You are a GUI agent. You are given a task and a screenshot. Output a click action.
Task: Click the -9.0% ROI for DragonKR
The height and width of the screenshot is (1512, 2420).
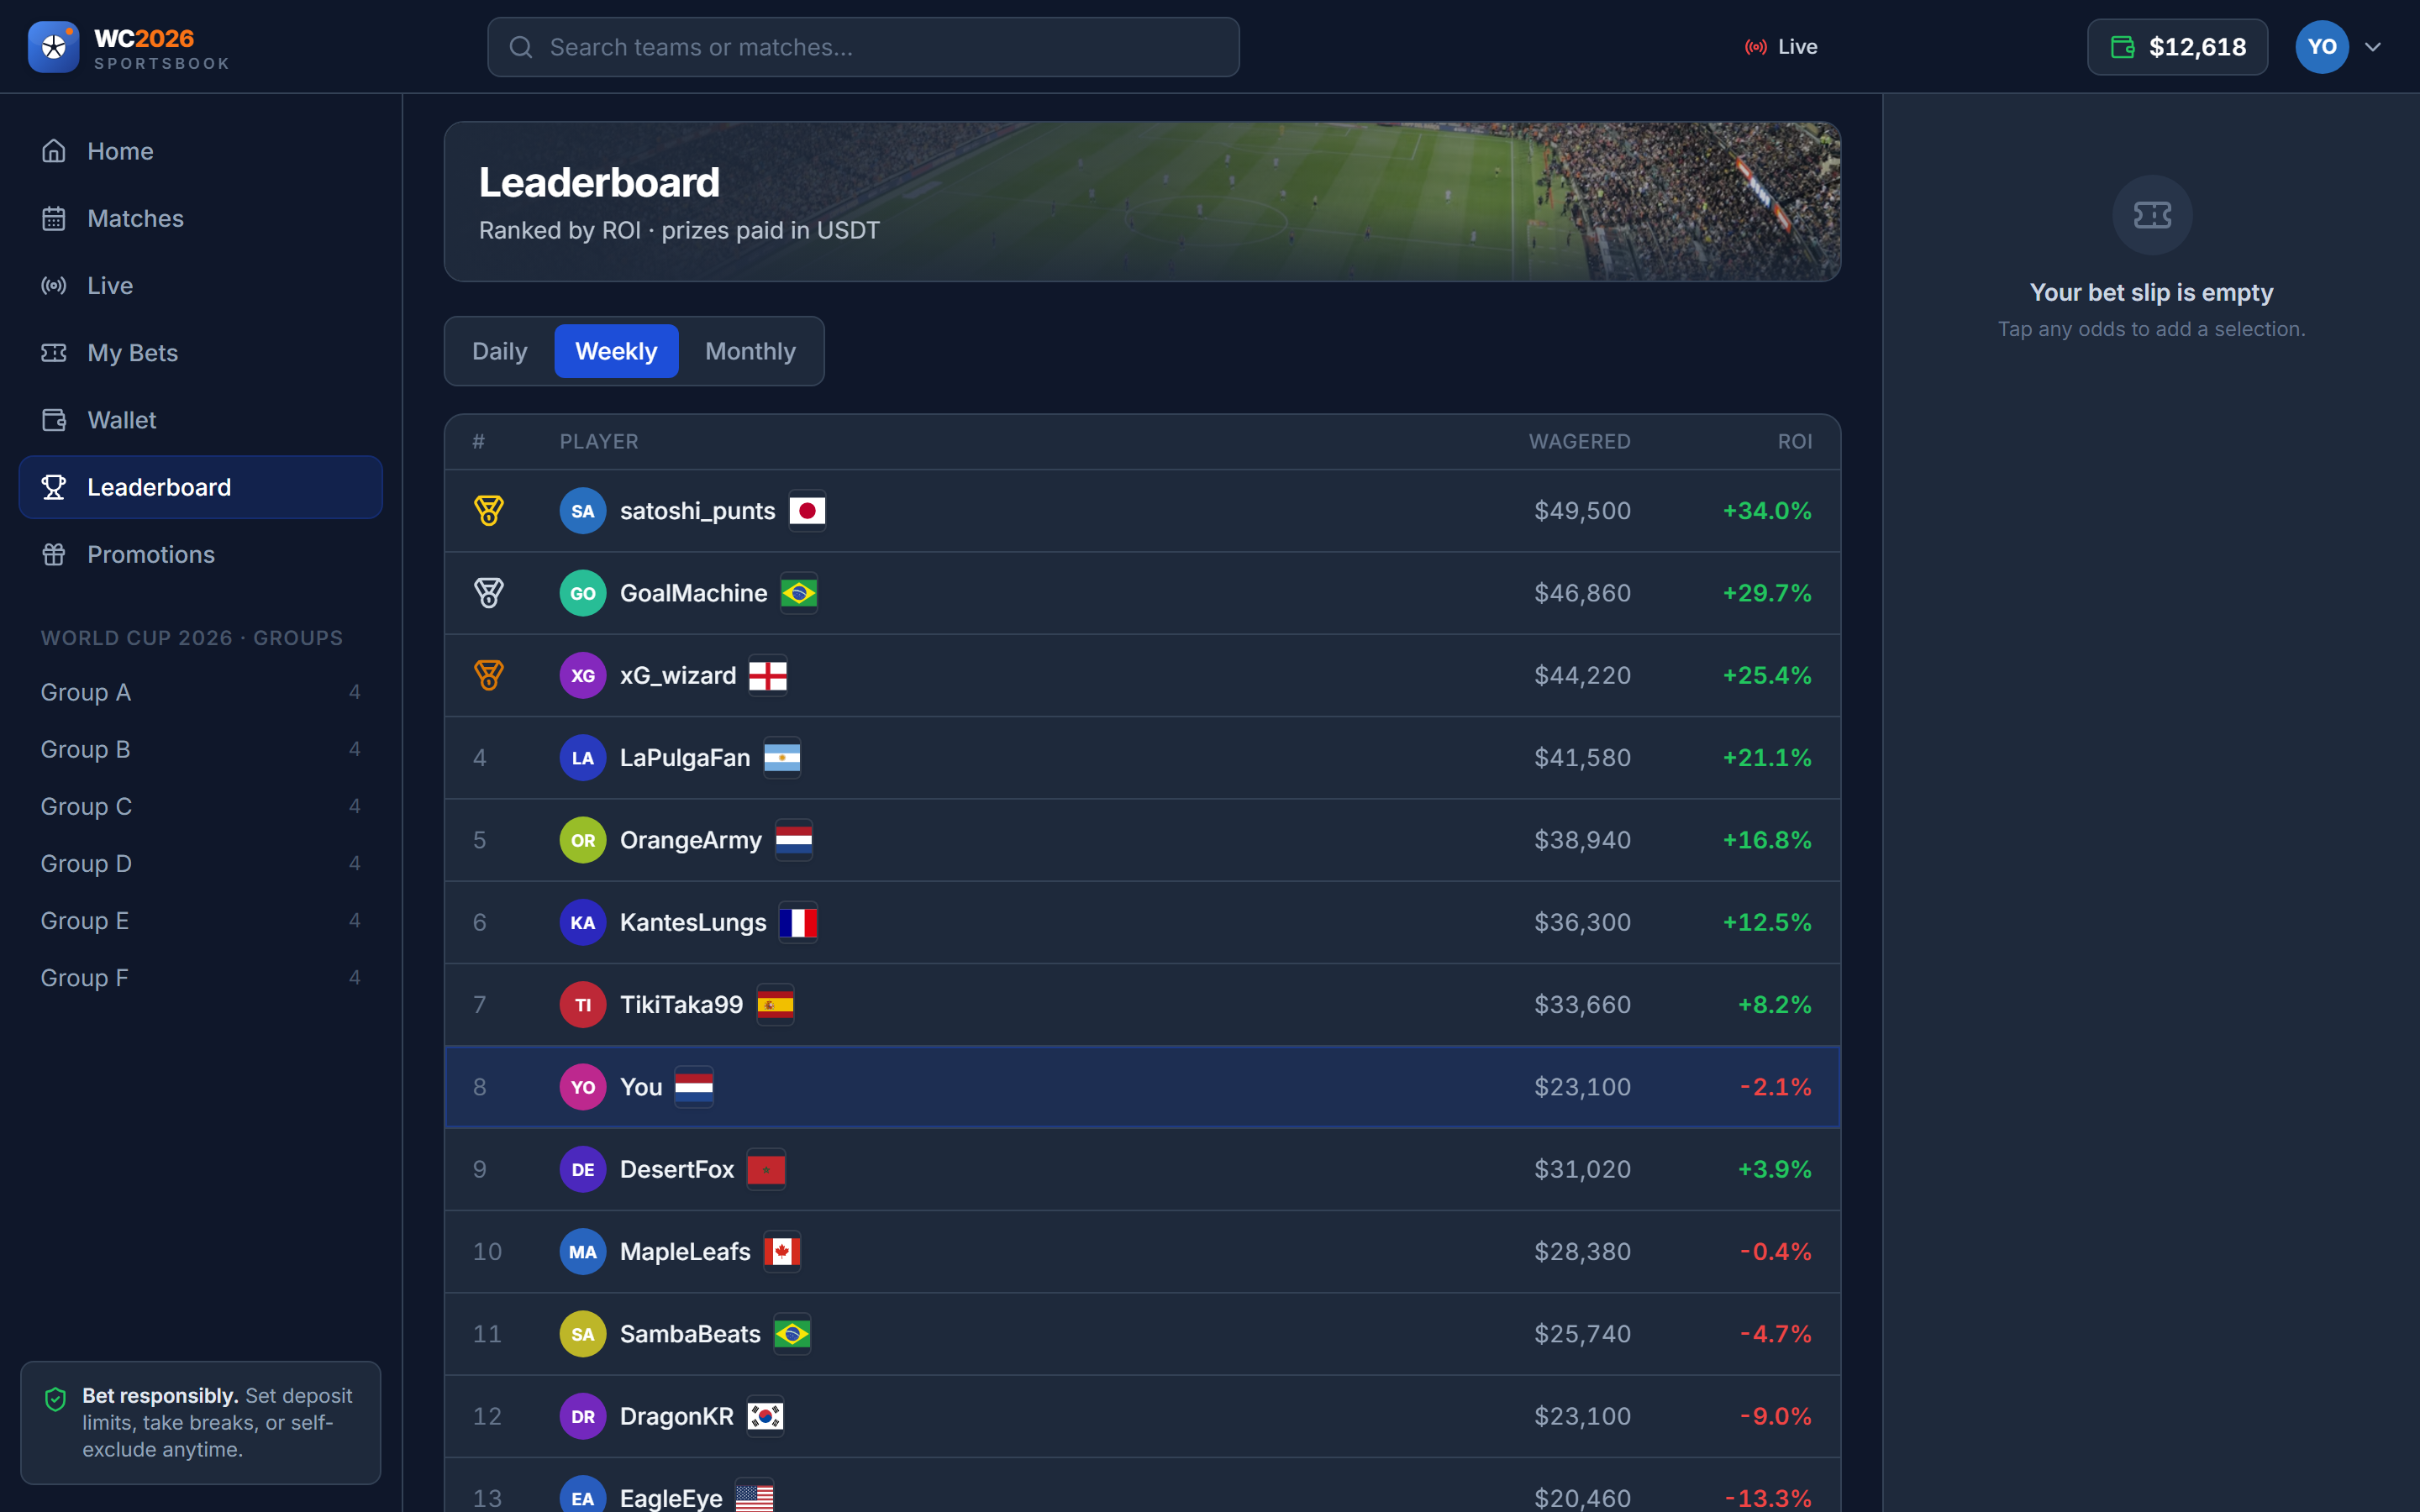click(1775, 1416)
